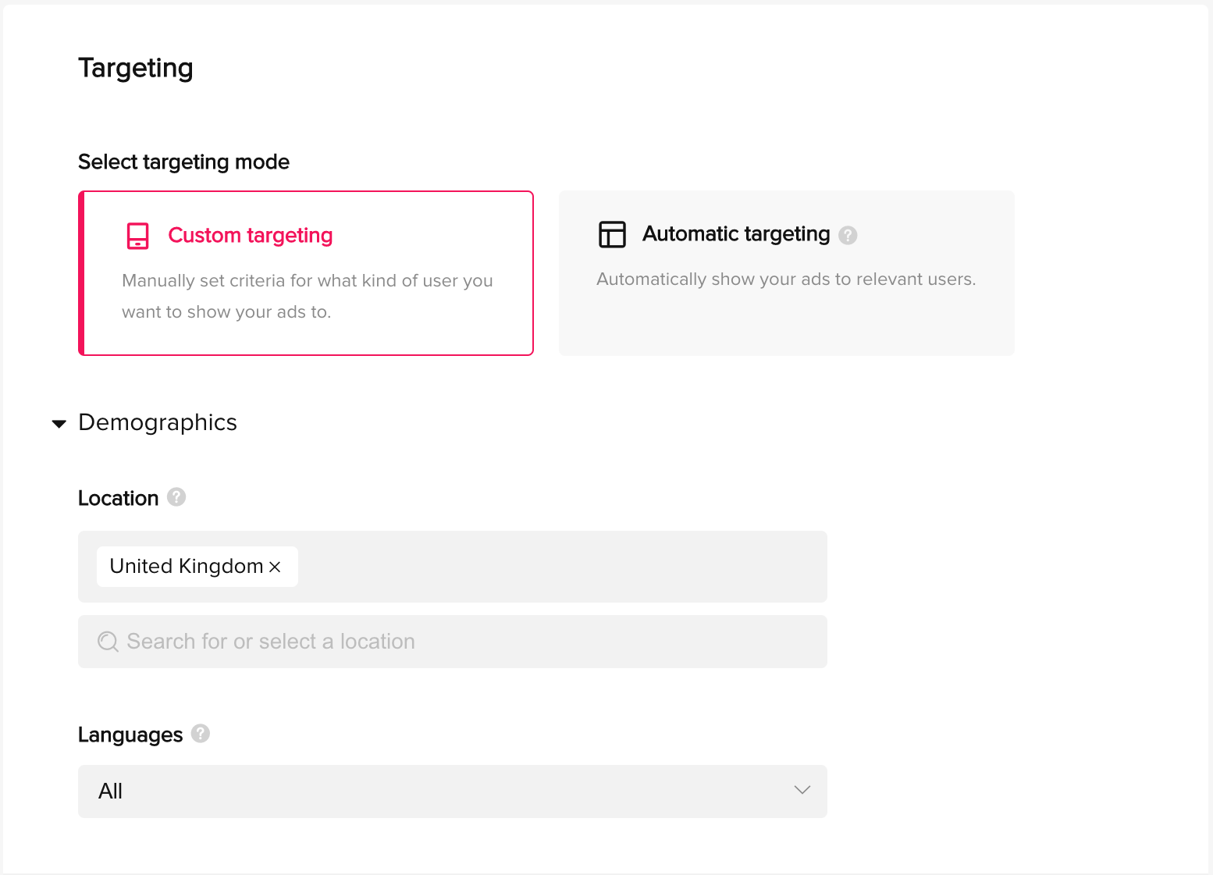Select the Automatic targeting mode card
This screenshot has height=875, width=1213.
787,273
